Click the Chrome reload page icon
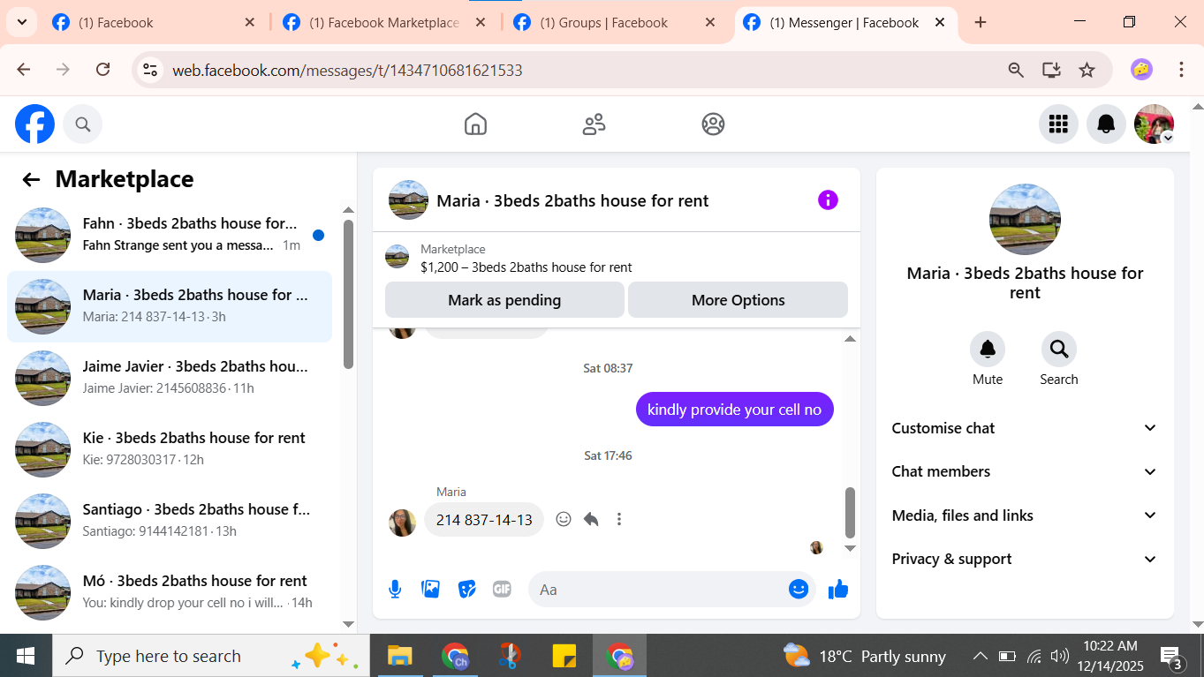The image size is (1204, 677). pos(102,70)
